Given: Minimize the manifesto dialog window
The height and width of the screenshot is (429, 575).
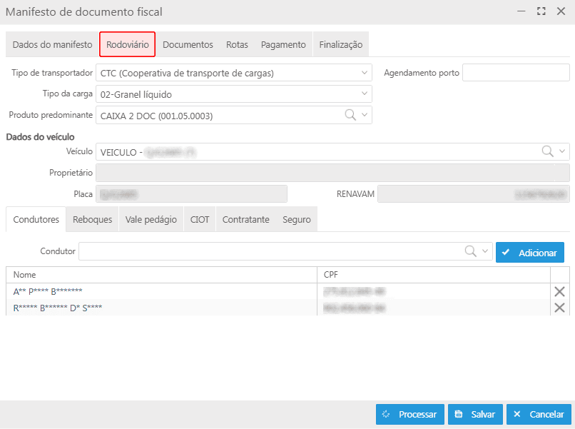Looking at the screenshot, I should pyautogui.click(x=521, y=11).
